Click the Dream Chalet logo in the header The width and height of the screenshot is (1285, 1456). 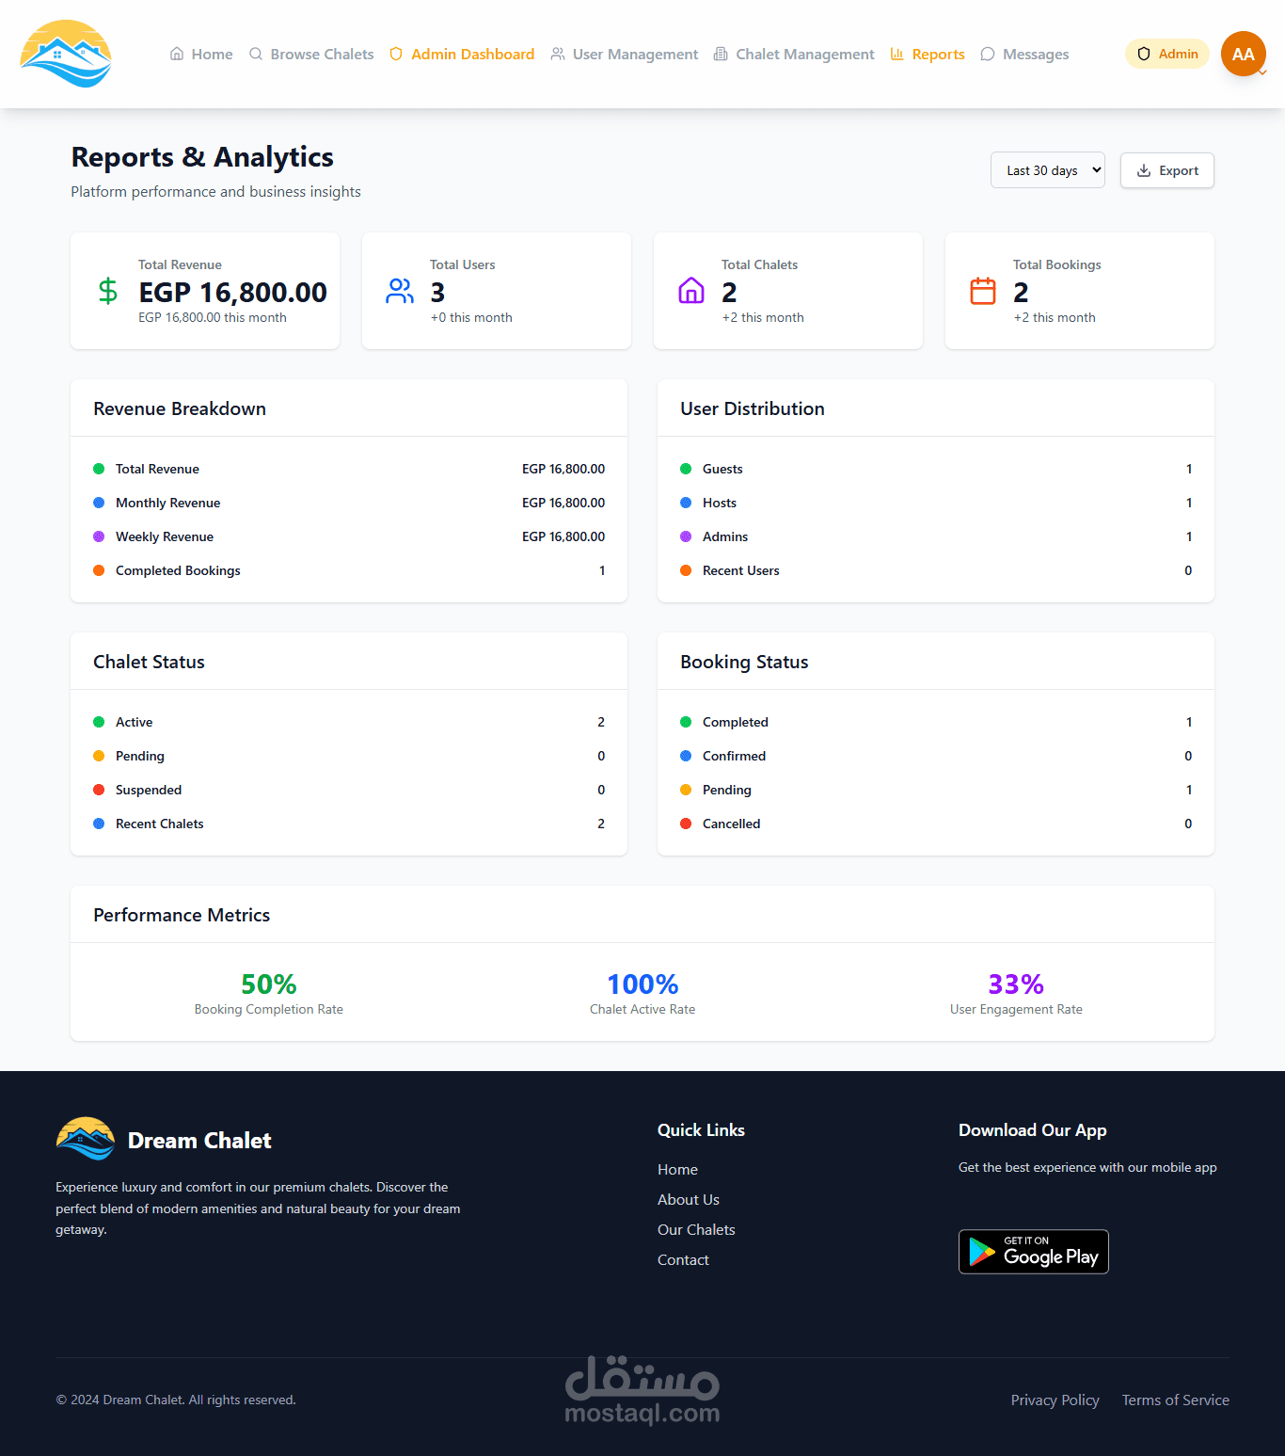[66, 54]
